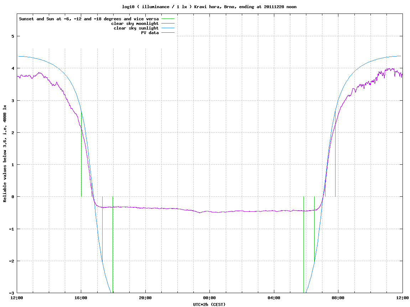Click the chart title mentioning Kravi hora, Brno
The width and height of the screenshot is (410, 307).
(209, 7)
